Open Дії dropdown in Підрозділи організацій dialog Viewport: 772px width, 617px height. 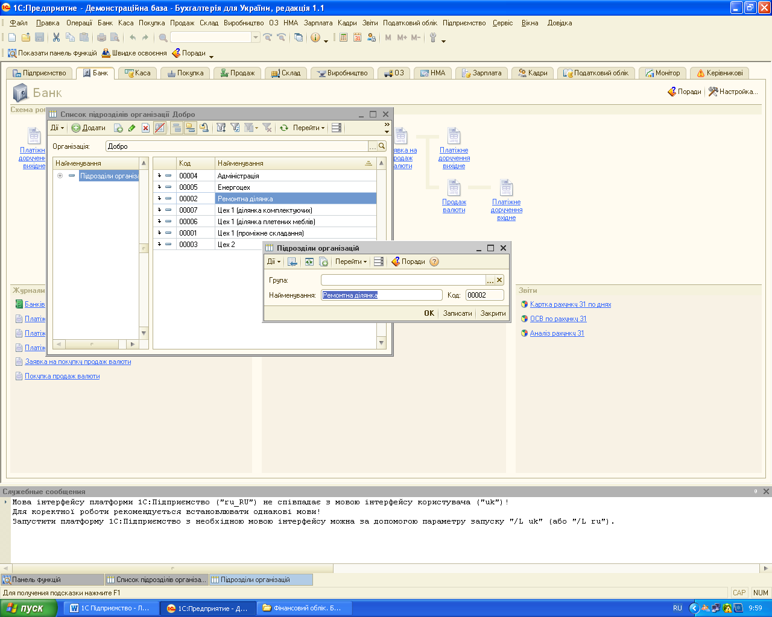pyautogui.click(x=274, y=262)
